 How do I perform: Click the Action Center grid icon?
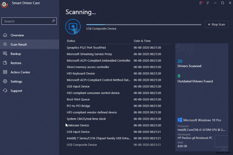[5, 72]
